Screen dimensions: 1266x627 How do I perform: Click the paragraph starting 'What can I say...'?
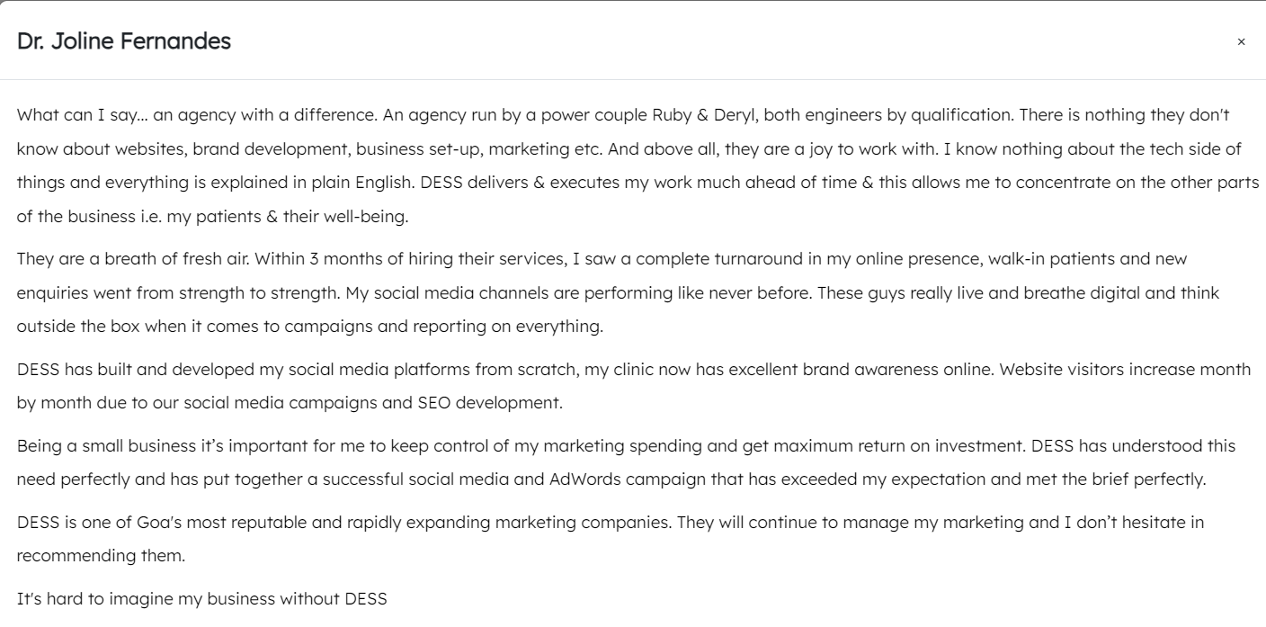[x=637, y=166]
